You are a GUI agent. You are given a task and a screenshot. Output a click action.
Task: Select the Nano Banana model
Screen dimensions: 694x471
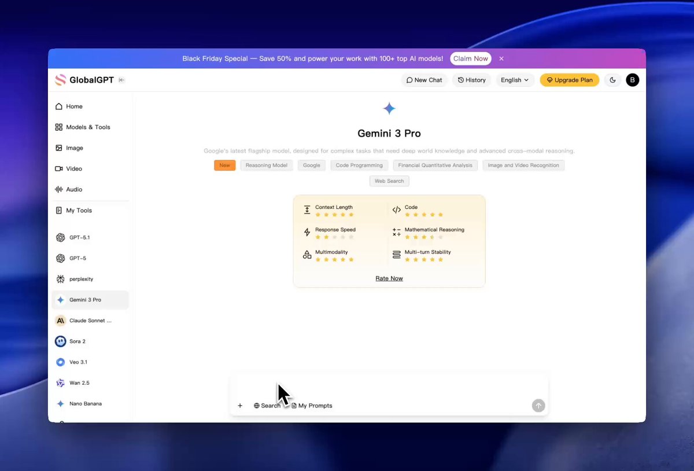click(90, 404)
